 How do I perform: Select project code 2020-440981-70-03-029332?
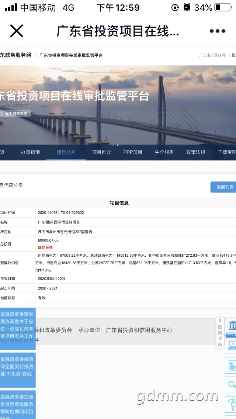61,213
